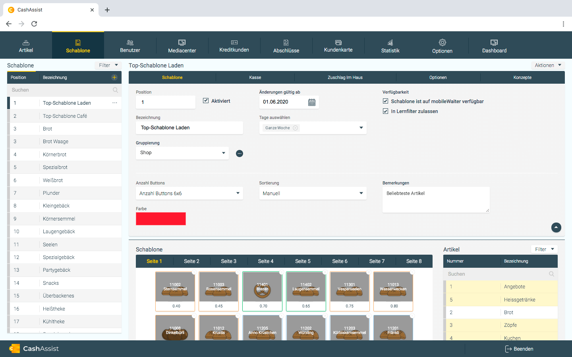Click the round ellipsis button beside Gruppierung
The width and height of the screenshot is (572, 357).
pyautogui.click(x=240, y=154)
